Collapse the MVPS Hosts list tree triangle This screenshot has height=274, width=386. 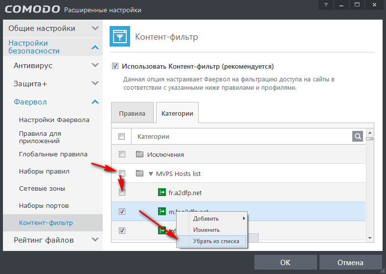151,174
